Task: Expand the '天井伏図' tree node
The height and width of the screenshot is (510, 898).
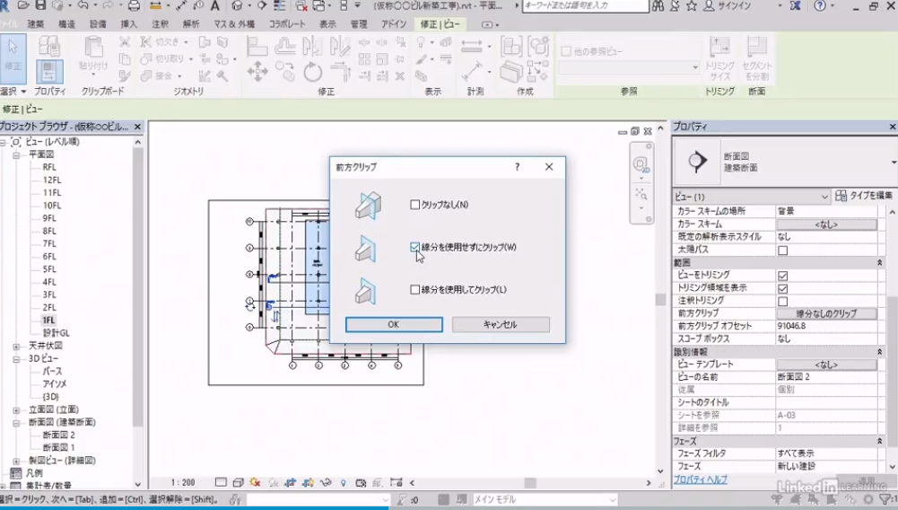Action: pyautogui.click(x=17, y=346)
